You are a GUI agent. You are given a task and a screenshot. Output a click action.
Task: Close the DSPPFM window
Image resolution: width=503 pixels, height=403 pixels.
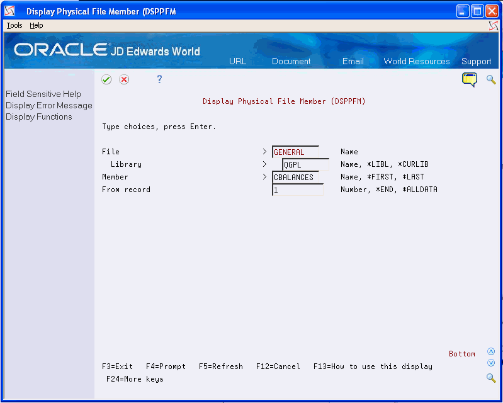click(x=492, y=11)
